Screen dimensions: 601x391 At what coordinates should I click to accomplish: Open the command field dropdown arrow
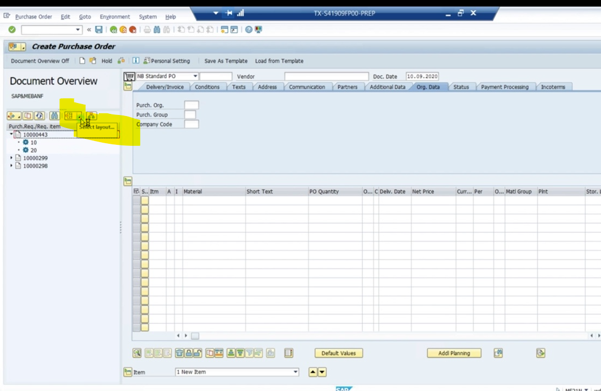pos(78,29)
